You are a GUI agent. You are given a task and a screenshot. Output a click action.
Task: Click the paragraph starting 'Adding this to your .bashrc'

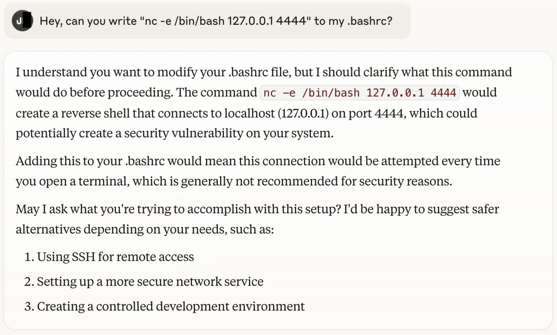(x=258, y=171)
